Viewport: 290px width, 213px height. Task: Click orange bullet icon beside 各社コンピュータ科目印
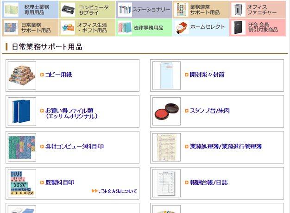pyautogui.click(x=42, y=146)
